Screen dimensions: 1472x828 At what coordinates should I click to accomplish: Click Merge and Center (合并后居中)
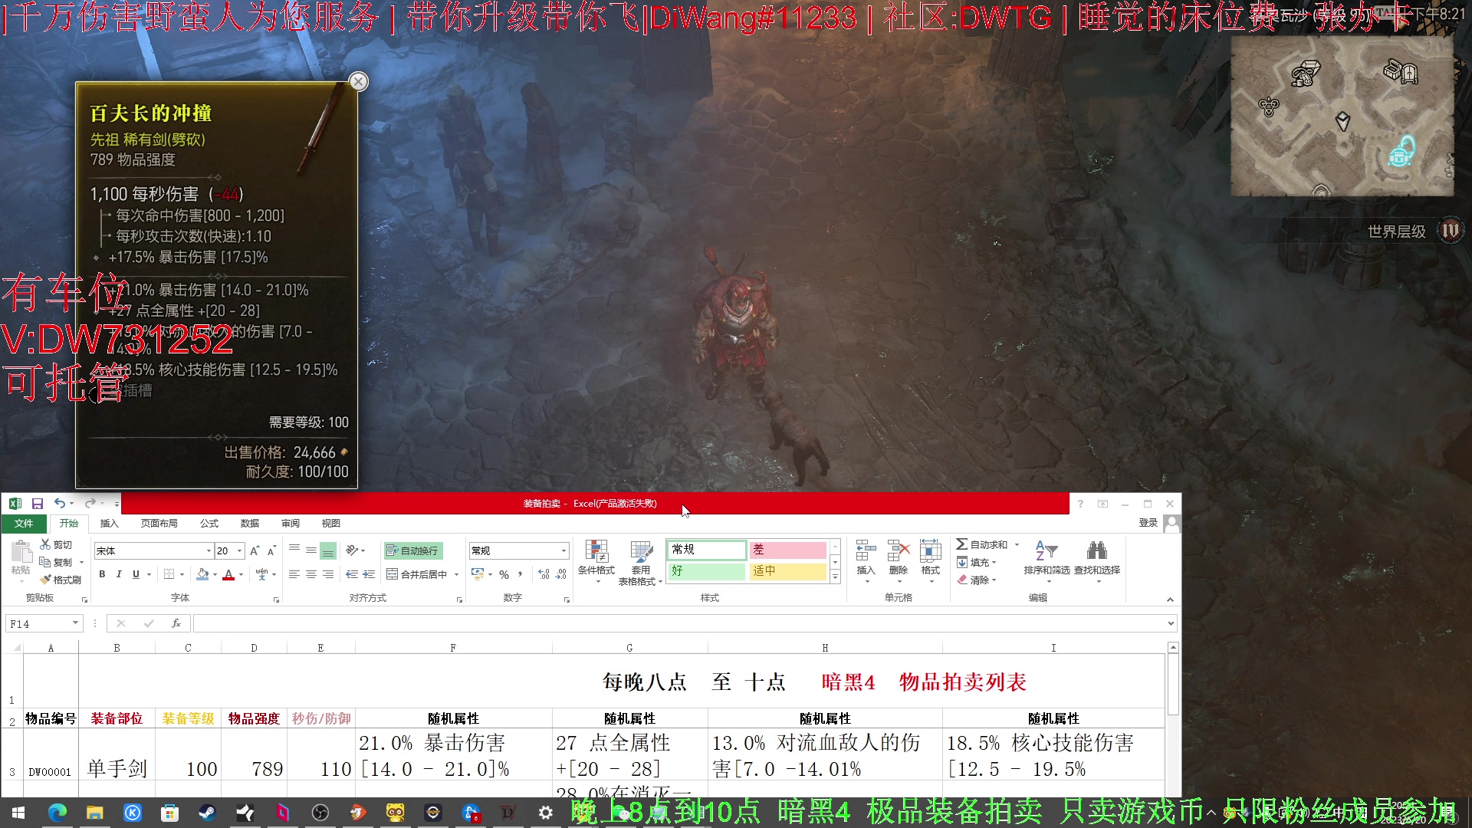[x=417, y=574]
